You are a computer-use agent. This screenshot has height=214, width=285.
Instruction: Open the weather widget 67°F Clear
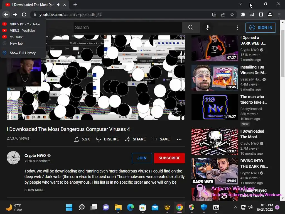[14, 207]
